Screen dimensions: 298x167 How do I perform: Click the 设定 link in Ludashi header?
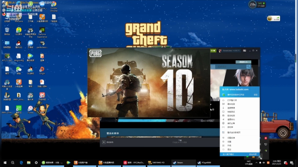[x=256, y=95]
